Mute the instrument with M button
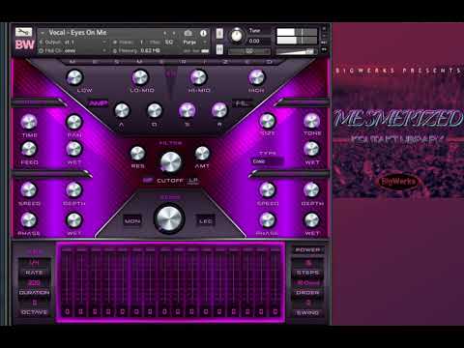The image size is (464, 348). pyautogui.click(x=219, y=49)
